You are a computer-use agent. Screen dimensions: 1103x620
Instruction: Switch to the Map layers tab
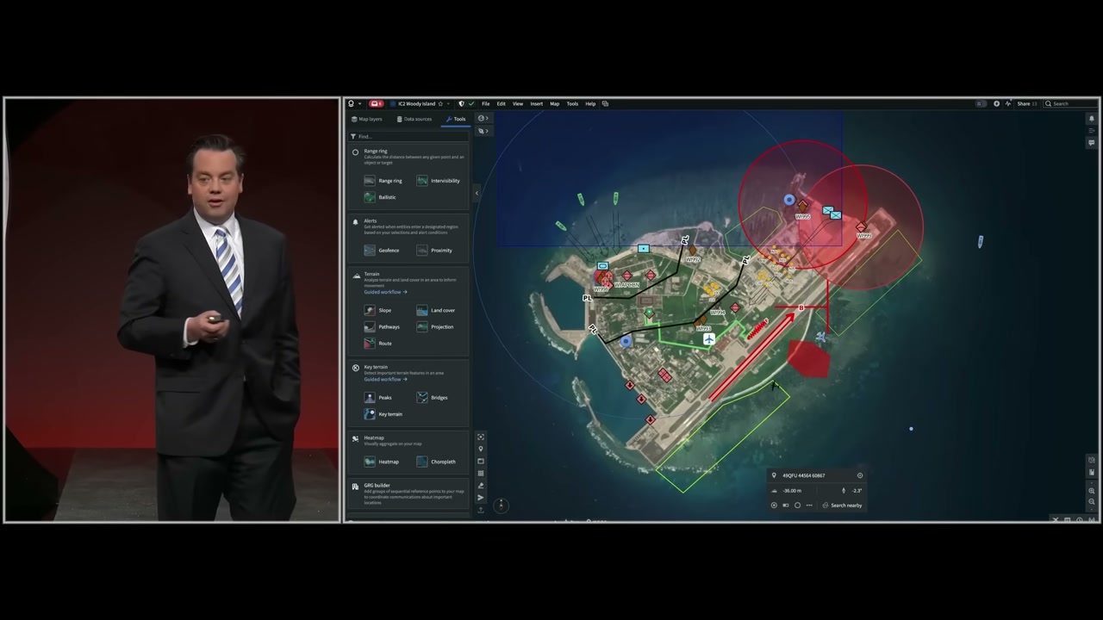pos(369,119)
